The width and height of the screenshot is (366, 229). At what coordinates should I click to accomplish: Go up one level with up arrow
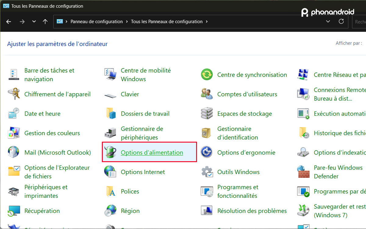click(45, 22)
